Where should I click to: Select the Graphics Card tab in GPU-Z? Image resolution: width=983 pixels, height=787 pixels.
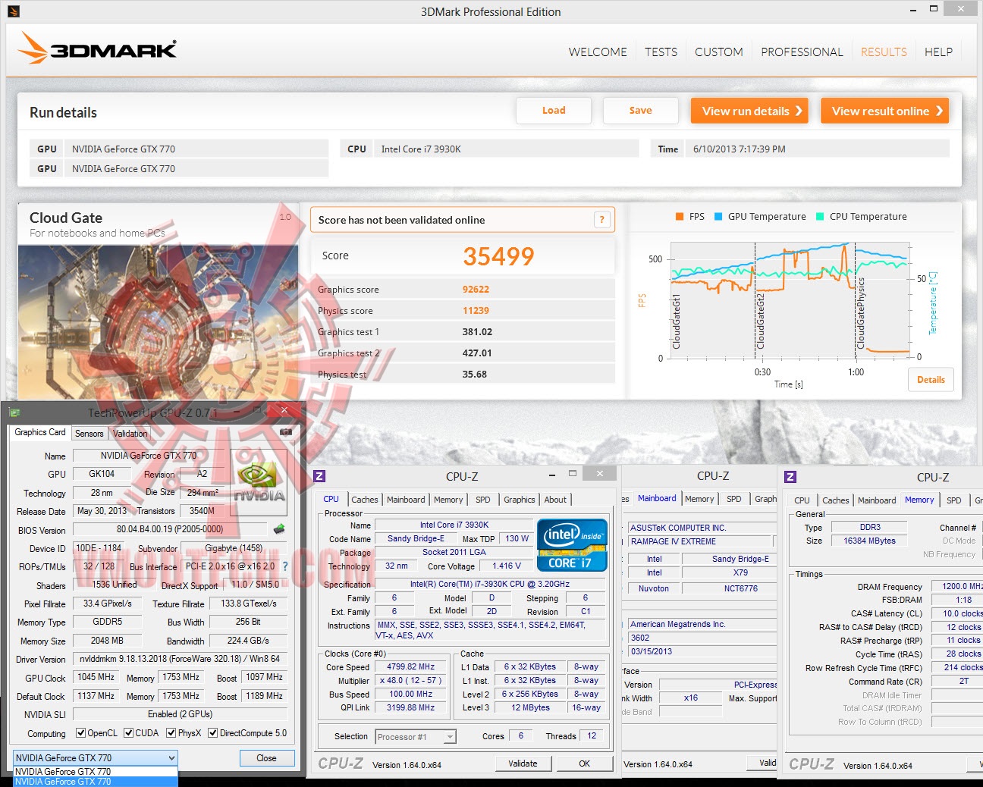pyautogui.click(x=40, y=432)
